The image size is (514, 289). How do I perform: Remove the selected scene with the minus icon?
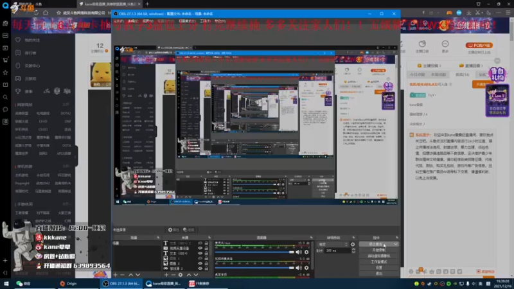click(x=122, y=275)
